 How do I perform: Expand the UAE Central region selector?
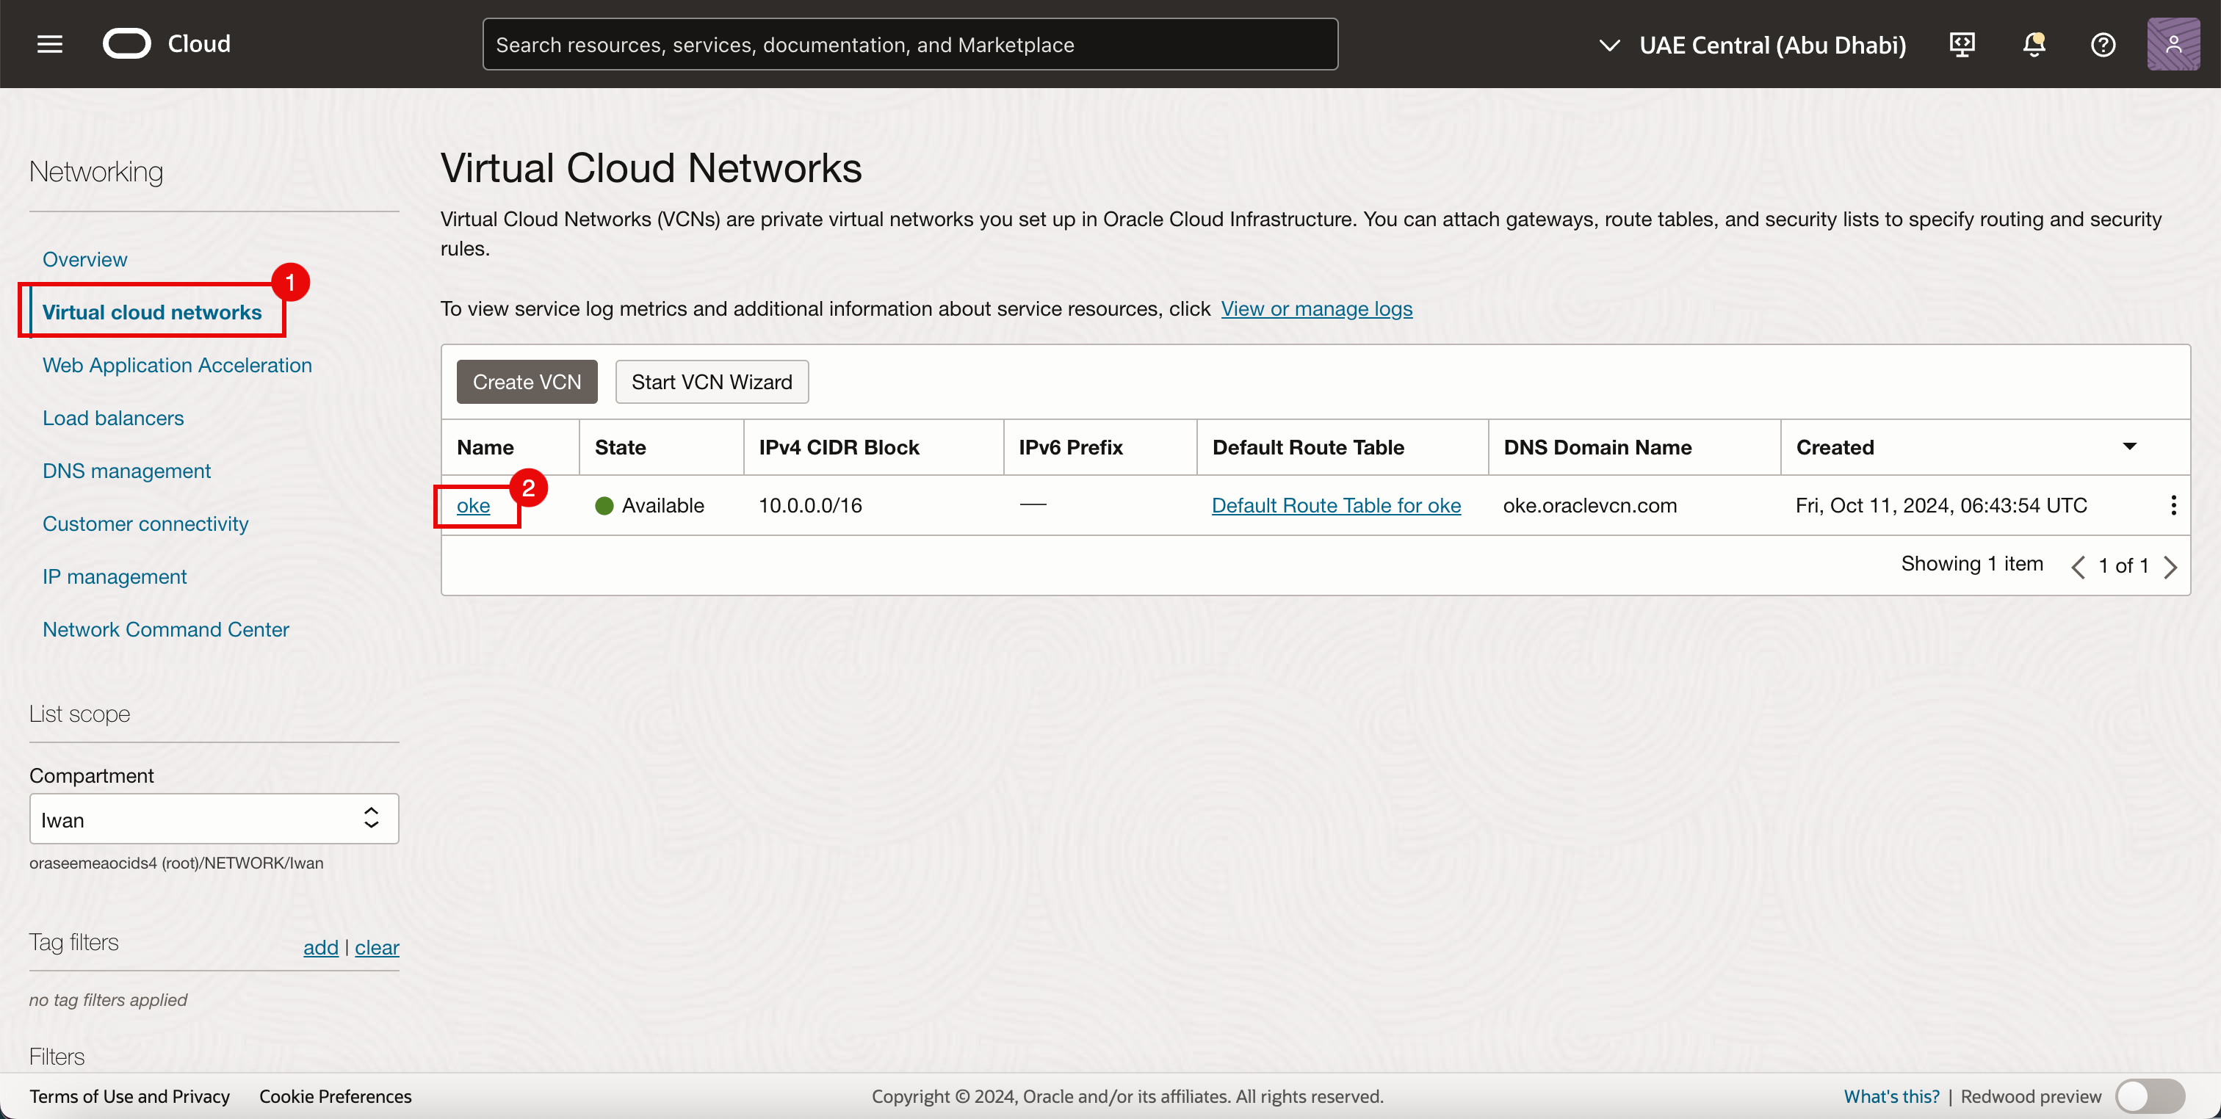tap(1752, 45)
